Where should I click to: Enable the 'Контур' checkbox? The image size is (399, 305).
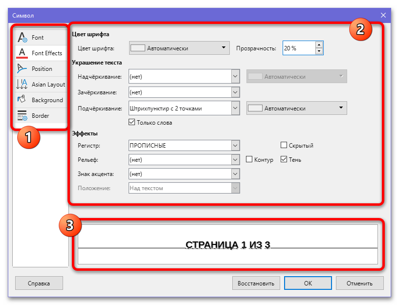point(249,159)
